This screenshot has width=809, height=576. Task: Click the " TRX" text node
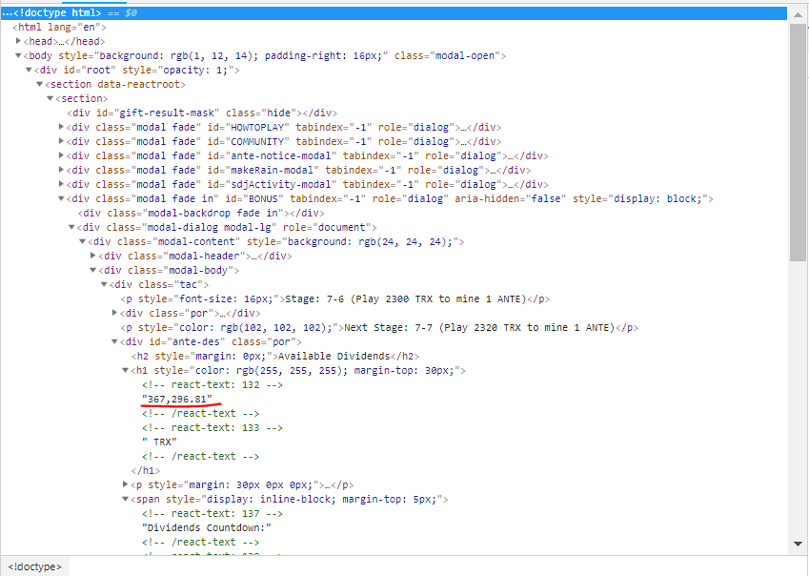click(x=159, y=442)
